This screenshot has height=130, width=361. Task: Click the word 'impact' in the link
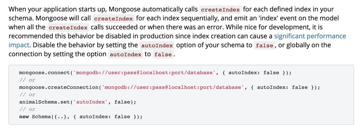point(19,45)
